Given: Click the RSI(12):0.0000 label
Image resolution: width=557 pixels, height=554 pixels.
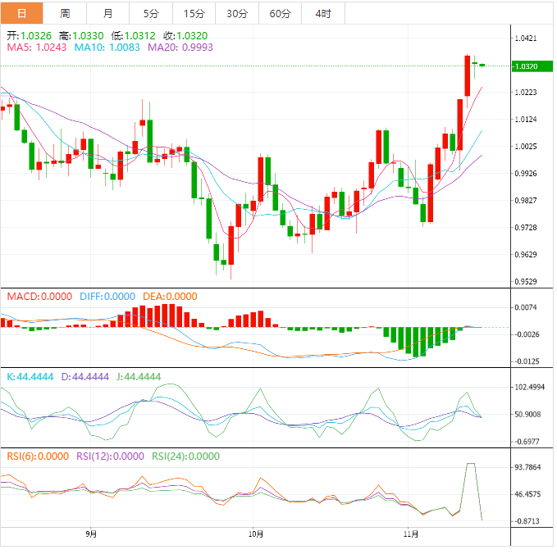Looking at the screenshot, I should tap(110, 456).
